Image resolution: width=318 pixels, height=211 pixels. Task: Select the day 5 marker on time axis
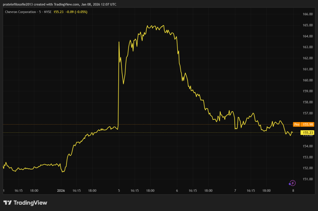[119, 190]
